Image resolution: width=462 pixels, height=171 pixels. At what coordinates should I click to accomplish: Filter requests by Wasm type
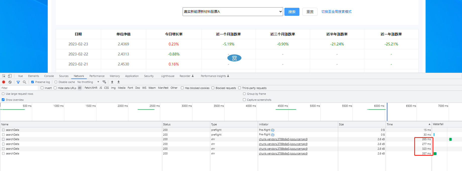[x=152, y=88]
